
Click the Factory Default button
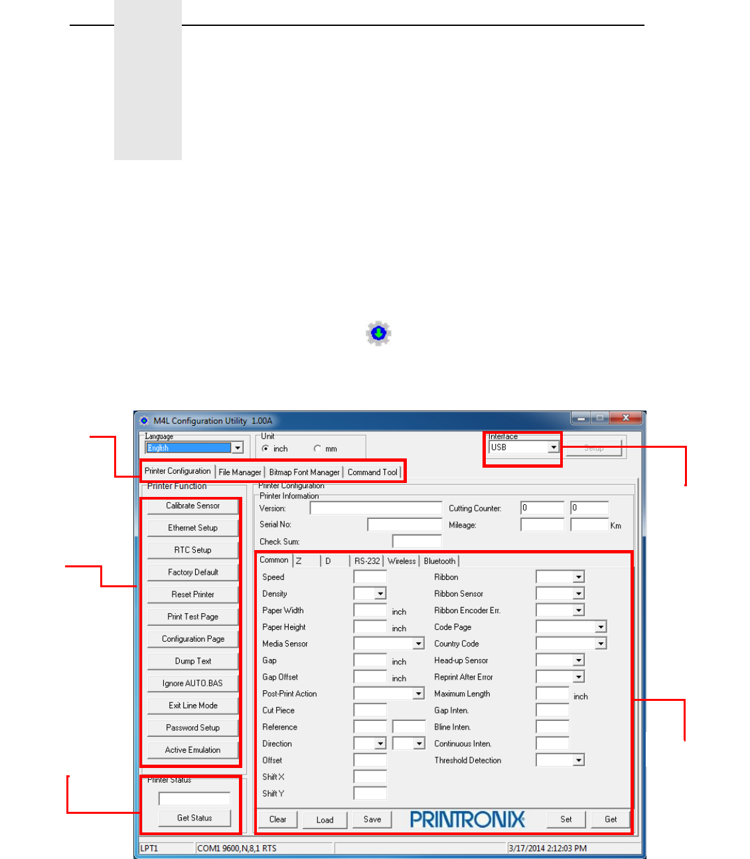click(x=193, y=573)
